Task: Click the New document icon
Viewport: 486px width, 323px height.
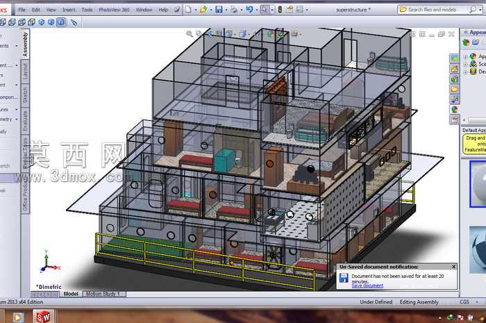Action: pos(188,10)
